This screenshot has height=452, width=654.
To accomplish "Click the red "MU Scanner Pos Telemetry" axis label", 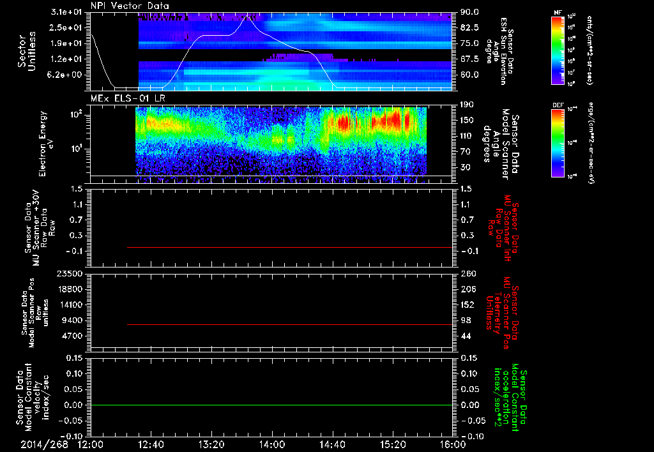I will (502, 313).
